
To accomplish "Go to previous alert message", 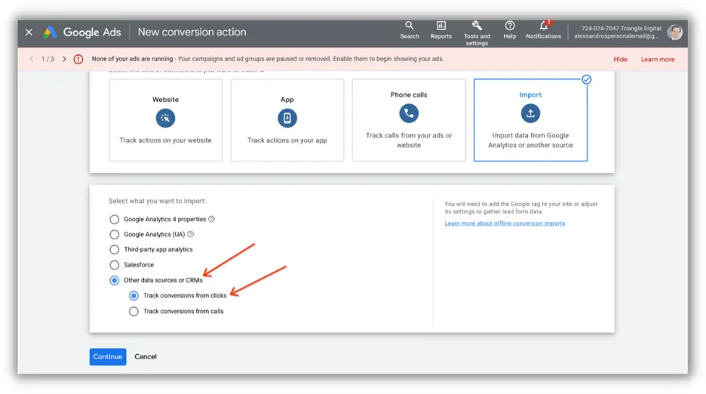I will coord(31,59).
